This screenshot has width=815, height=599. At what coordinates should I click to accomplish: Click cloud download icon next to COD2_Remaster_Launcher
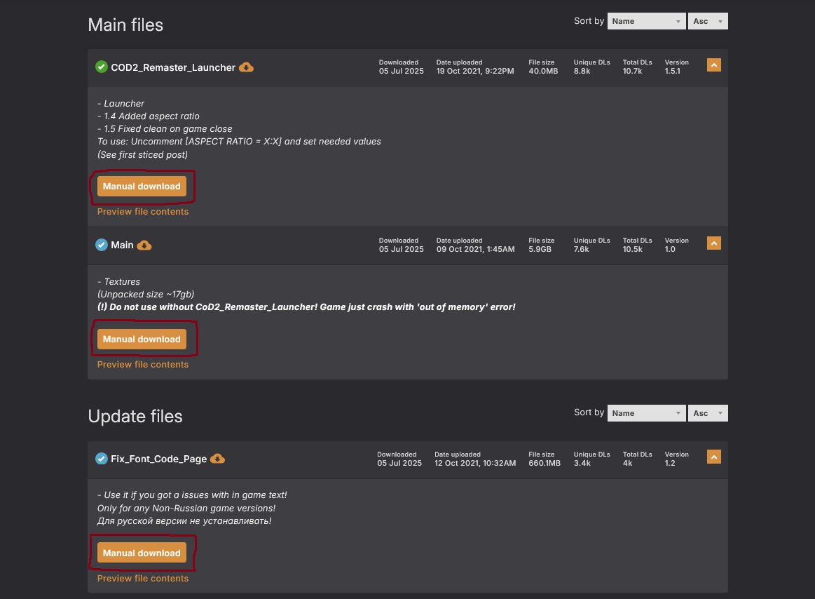(x=246, y=67)
